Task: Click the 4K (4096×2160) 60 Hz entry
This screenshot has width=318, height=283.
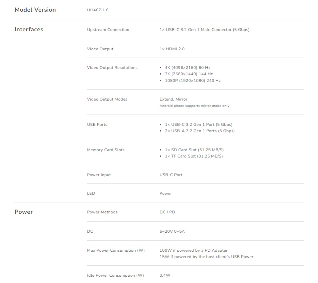Action: click(187, 68)
